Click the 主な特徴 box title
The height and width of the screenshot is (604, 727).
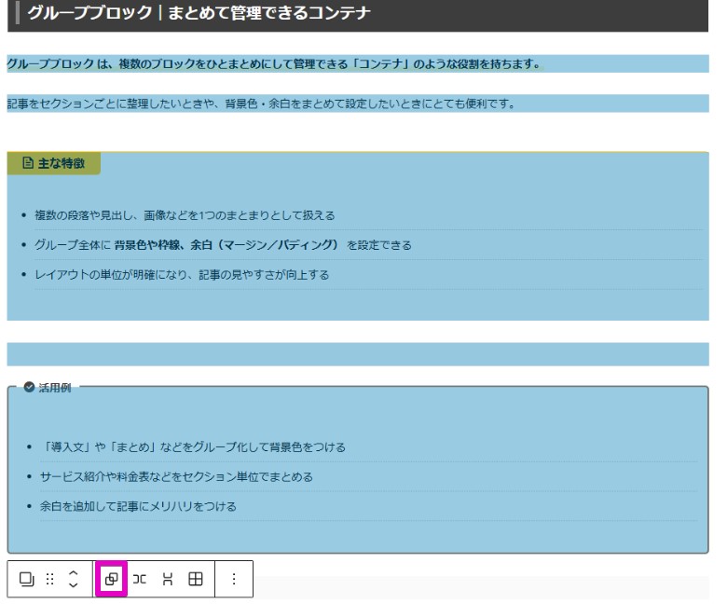[62, 163]
